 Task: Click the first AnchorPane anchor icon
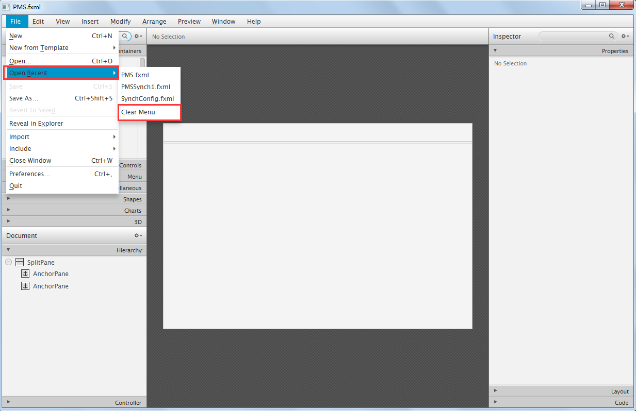pos(25,273)
